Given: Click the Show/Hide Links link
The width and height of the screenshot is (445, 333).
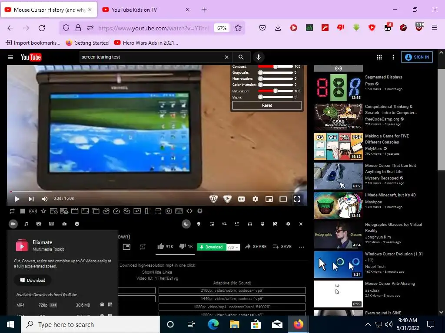Looking at the screenshot, I should [x=157, y=272].
